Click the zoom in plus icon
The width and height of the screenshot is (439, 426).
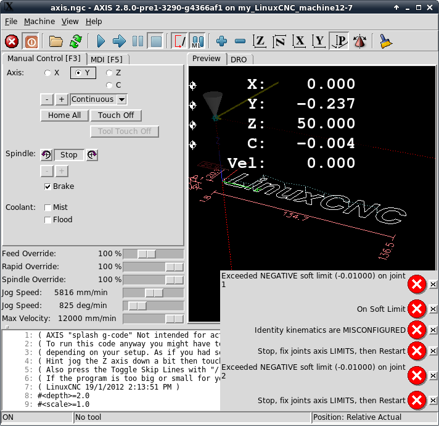[x=222, y=41]
